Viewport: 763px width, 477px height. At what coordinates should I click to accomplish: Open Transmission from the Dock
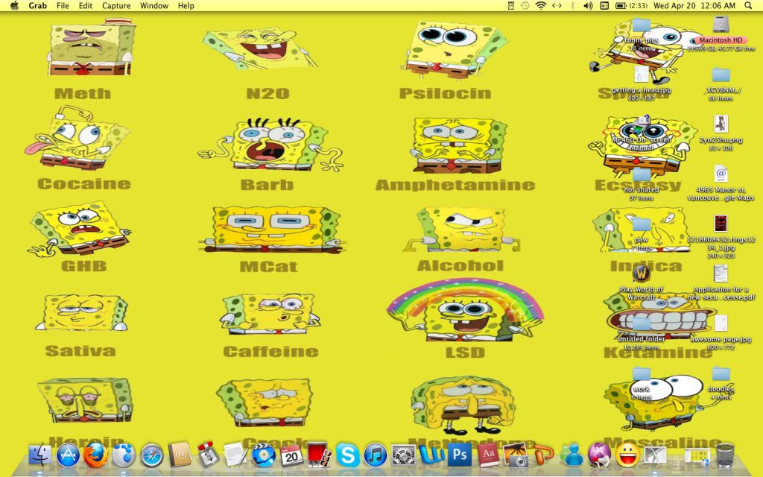coord(208,455)
